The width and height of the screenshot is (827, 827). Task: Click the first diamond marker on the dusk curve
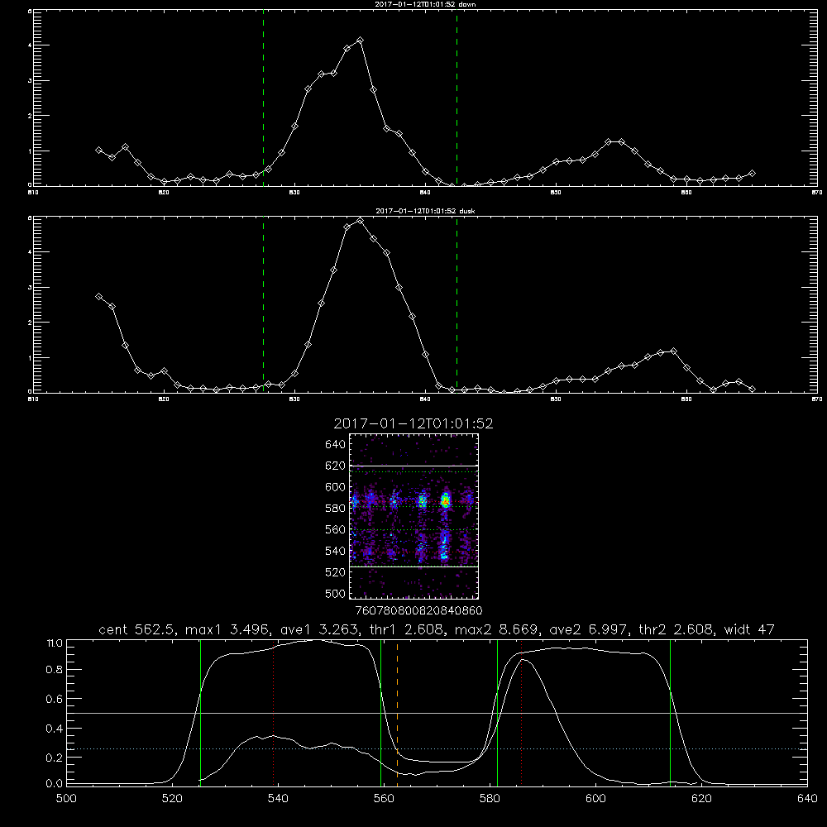coord(98,296)
